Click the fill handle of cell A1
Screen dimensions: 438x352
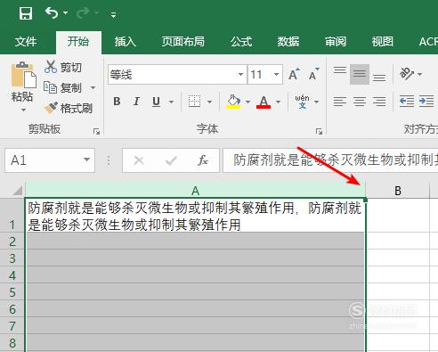tap(365, 200)
